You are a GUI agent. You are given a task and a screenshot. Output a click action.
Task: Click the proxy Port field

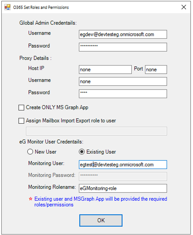click(x=156, y=69)
